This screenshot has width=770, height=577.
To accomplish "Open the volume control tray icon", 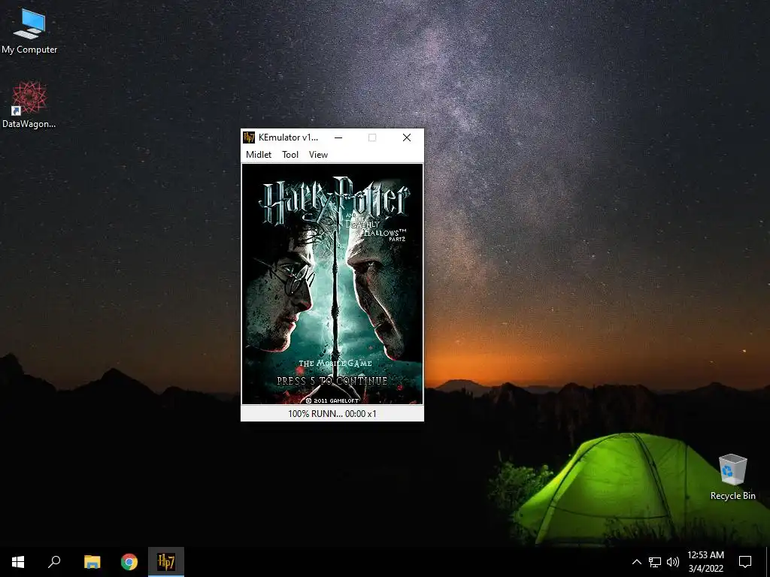I will 673,562.
